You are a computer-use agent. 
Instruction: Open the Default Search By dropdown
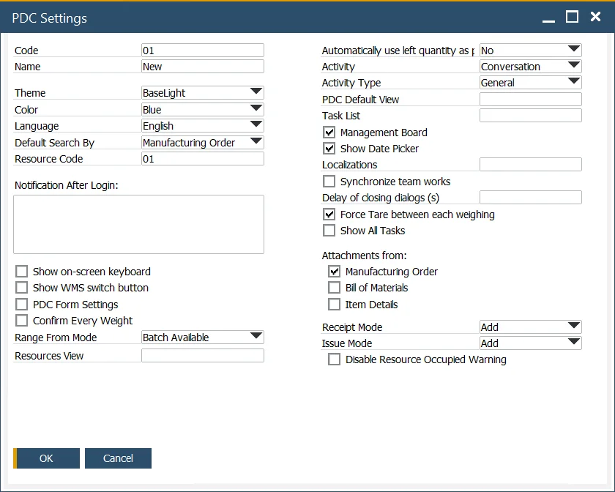[256, 142]
